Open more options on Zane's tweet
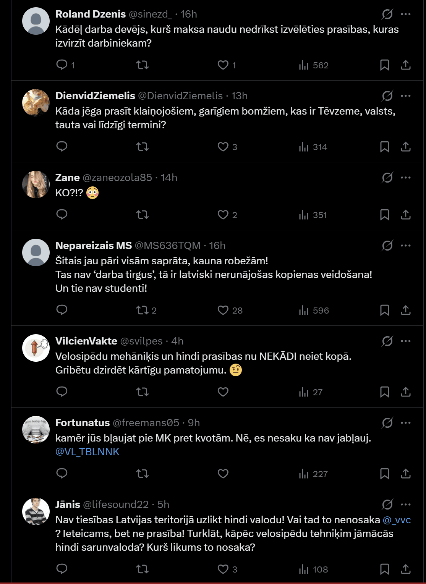 (406, 178)
